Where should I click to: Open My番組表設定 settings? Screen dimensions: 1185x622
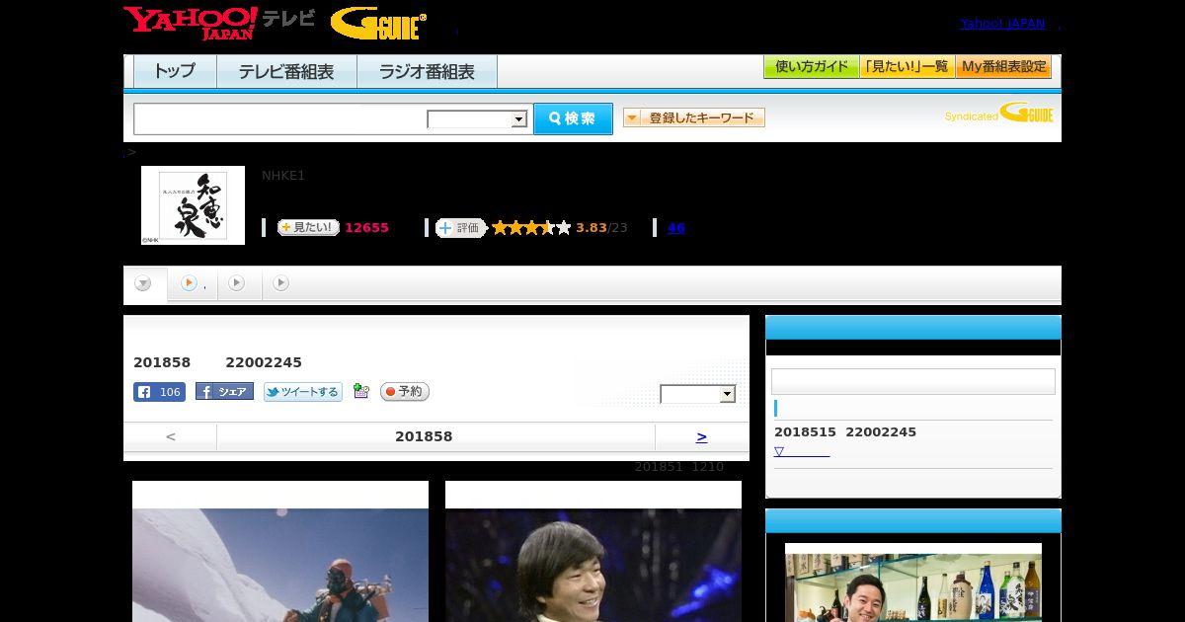[1003, 67]
